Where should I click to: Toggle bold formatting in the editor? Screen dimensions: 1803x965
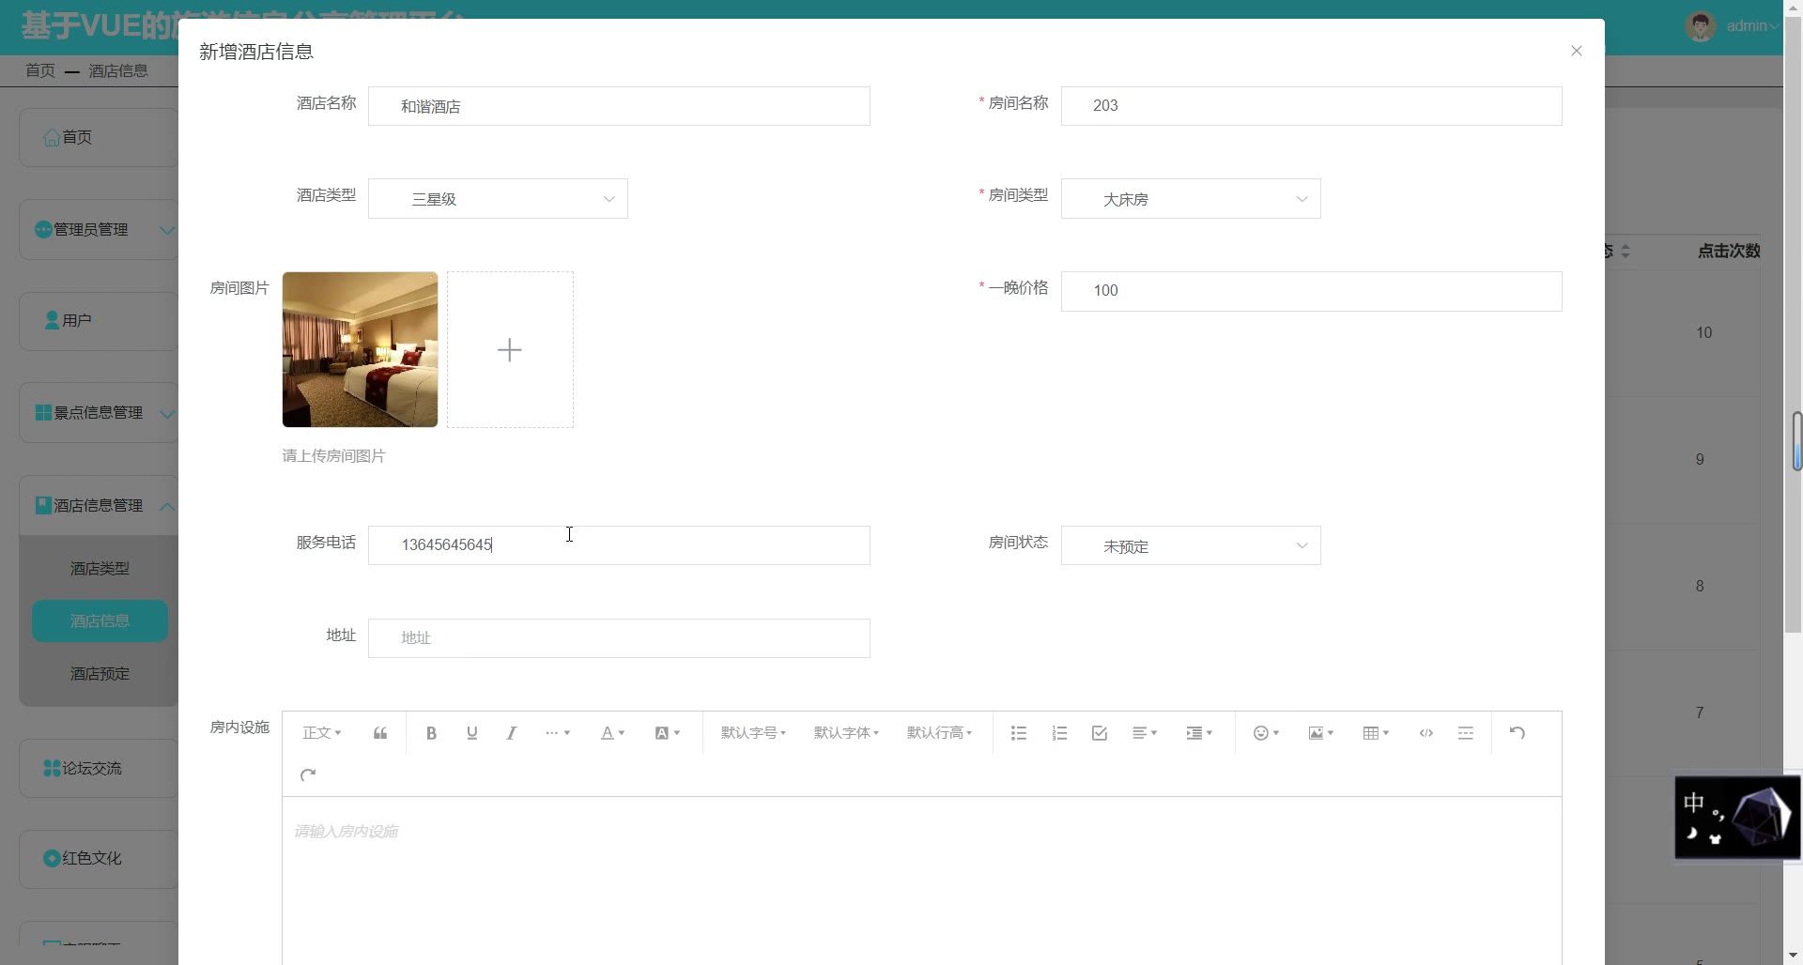pos(431,733)
